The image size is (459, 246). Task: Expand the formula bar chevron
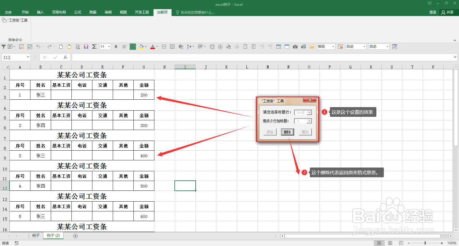pyautogui.click(x=455, y=57)
